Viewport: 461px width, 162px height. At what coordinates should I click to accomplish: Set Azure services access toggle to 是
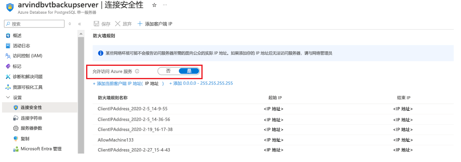tap(189, 71)
